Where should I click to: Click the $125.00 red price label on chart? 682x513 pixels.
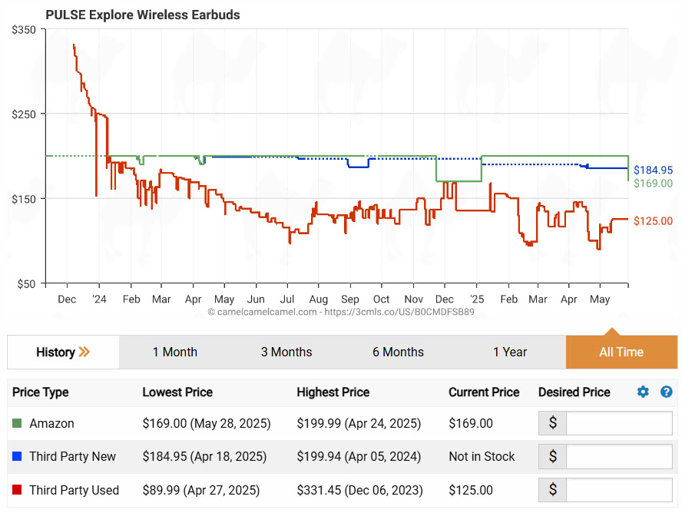(653, 221)
